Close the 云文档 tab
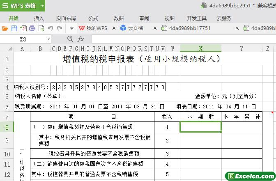This screenshot has height=181, width=276. [x=155, y=28]
